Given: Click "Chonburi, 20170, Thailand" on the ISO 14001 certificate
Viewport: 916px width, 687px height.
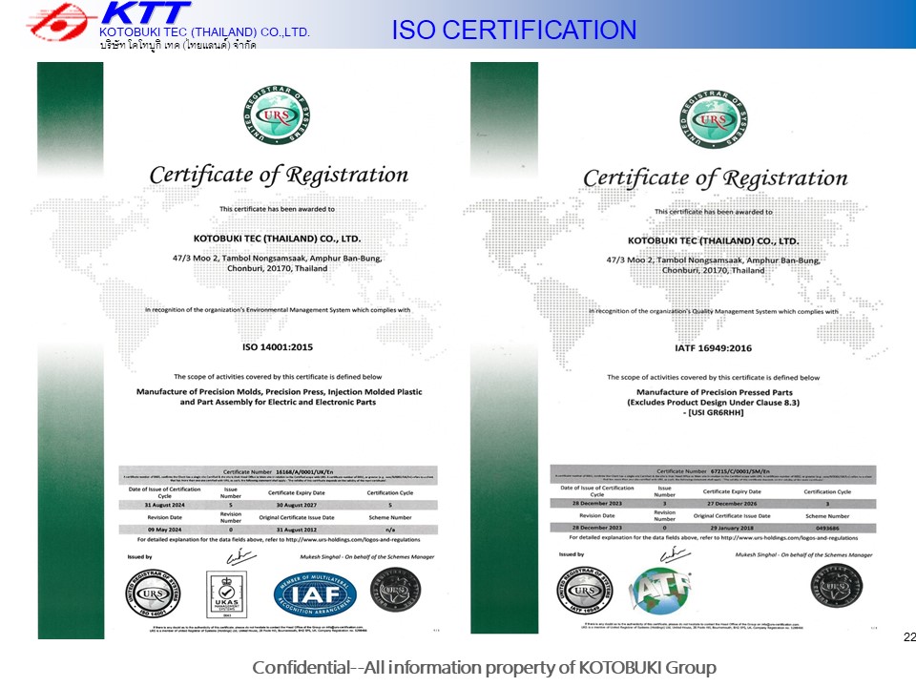Looking at the screenshot, I should (277, 269).
